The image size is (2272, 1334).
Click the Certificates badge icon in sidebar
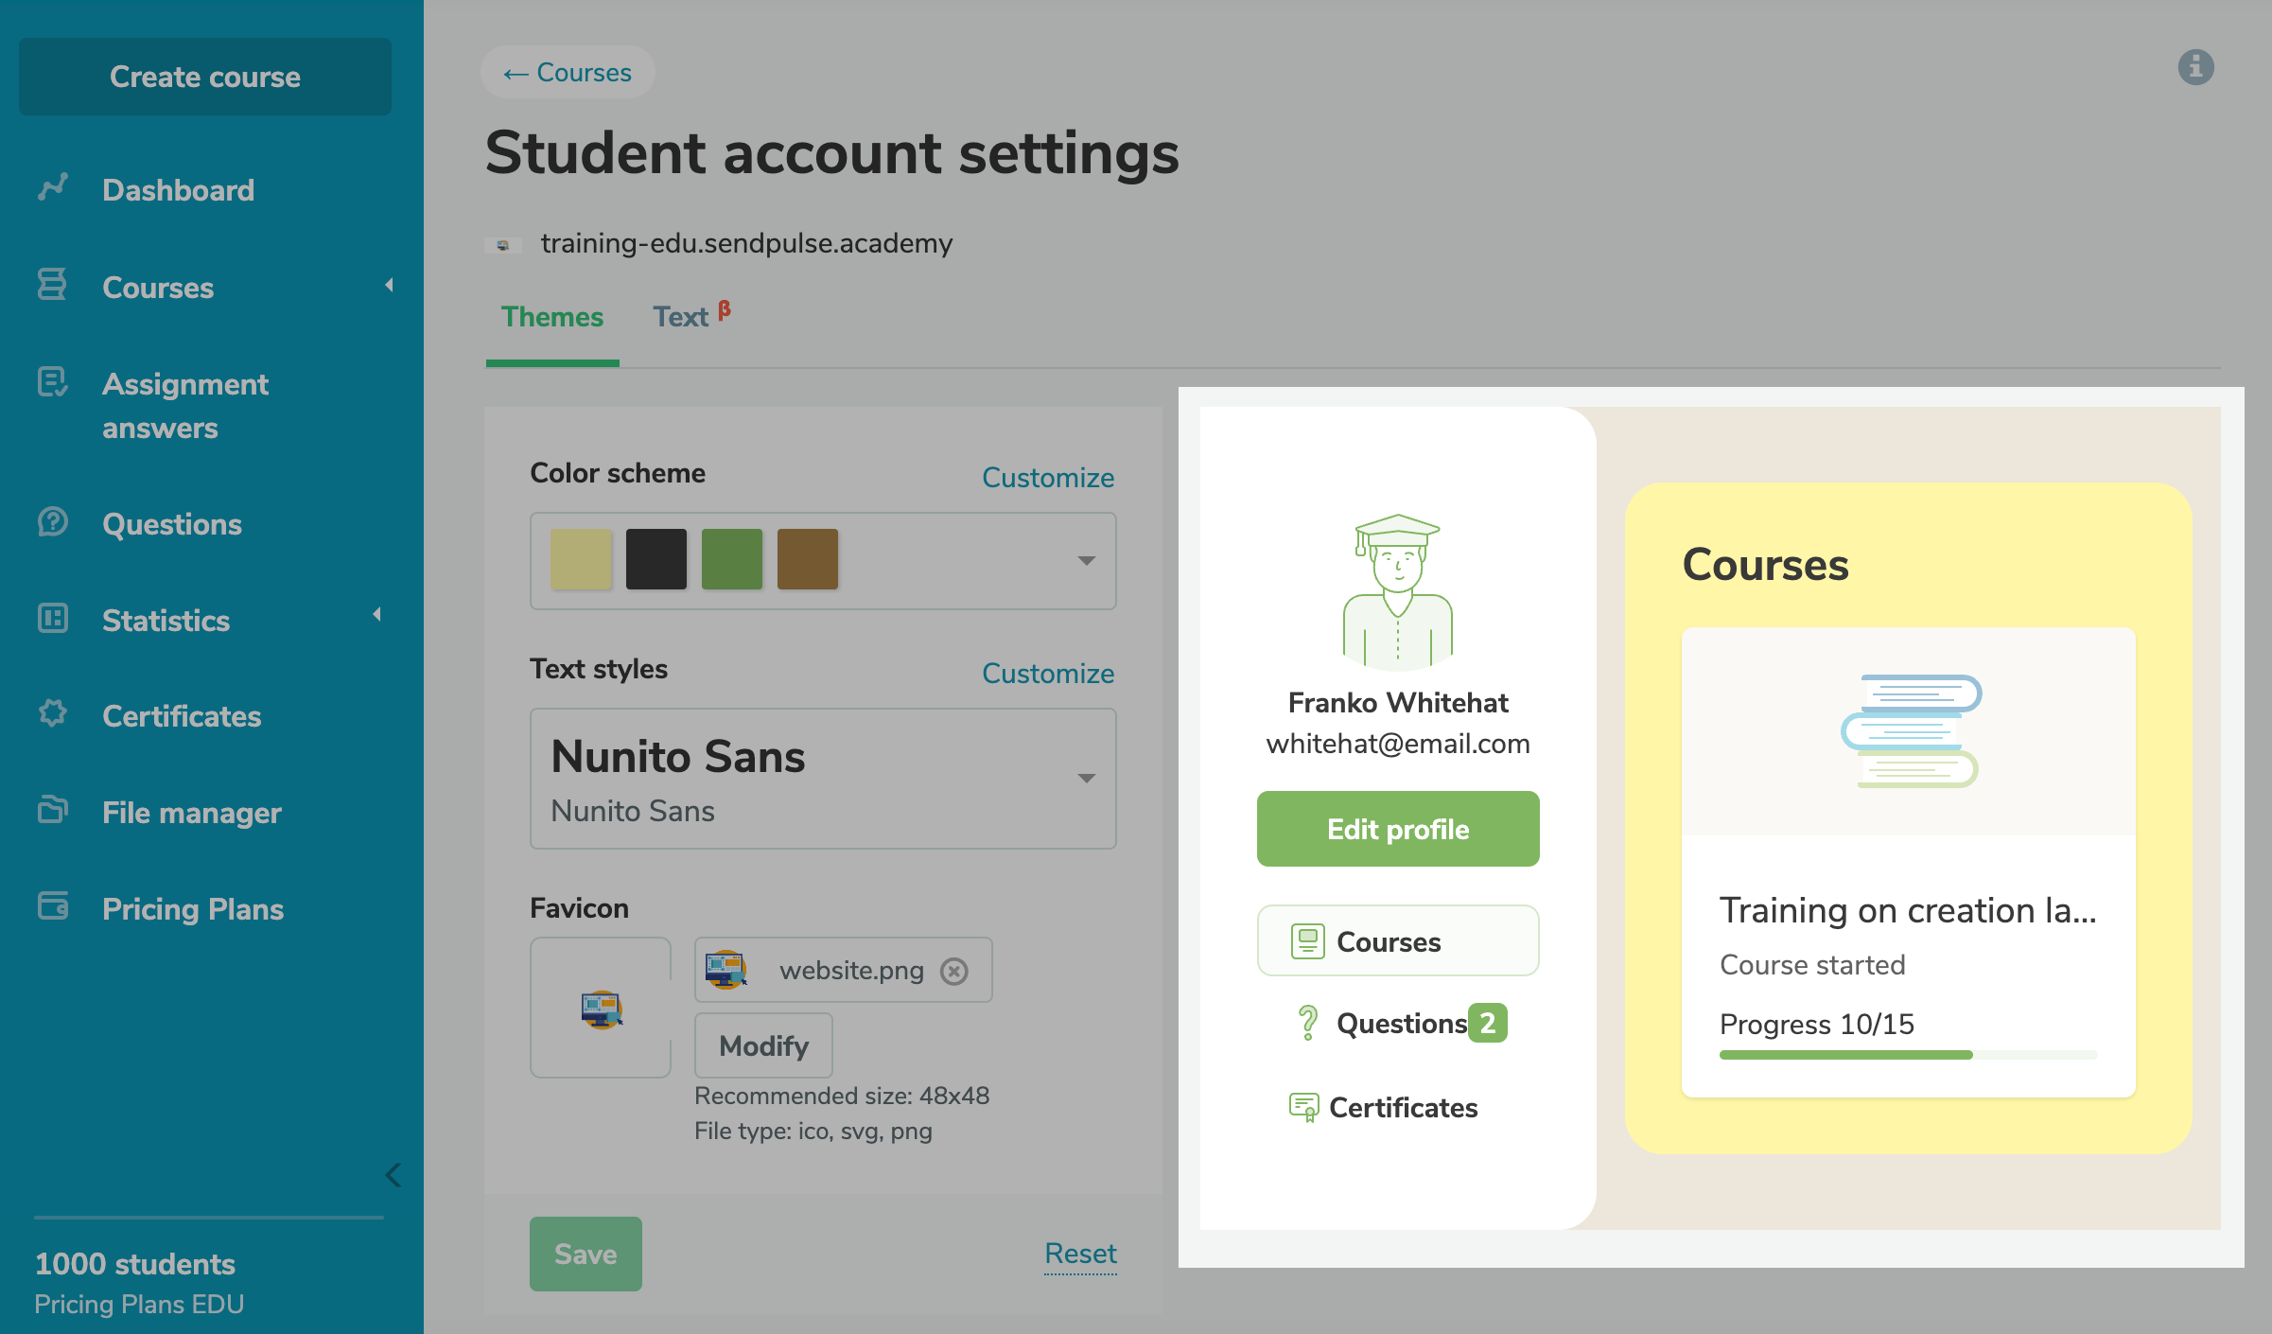(53, 713)
